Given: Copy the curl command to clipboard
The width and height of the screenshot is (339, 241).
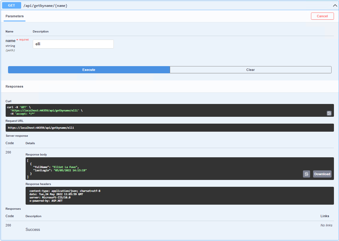Looking at the screenshot, I should coord(329,113).
